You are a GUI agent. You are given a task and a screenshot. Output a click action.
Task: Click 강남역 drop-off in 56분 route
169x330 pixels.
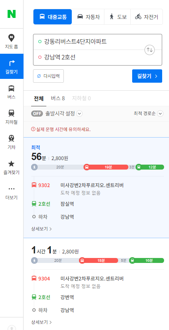coord(67,217)
